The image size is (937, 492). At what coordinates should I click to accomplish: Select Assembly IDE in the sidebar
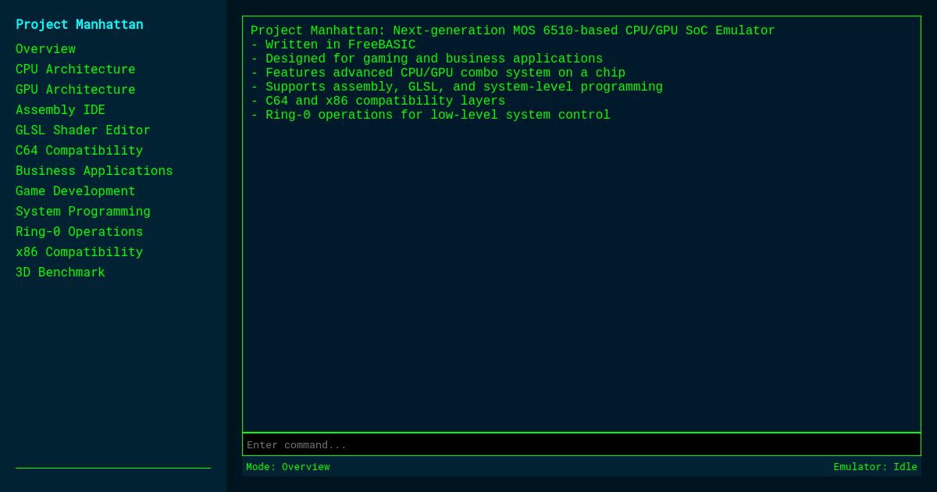coord(60,109)
